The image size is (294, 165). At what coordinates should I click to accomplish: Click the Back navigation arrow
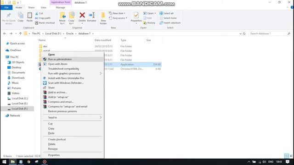tap(5, 33)
